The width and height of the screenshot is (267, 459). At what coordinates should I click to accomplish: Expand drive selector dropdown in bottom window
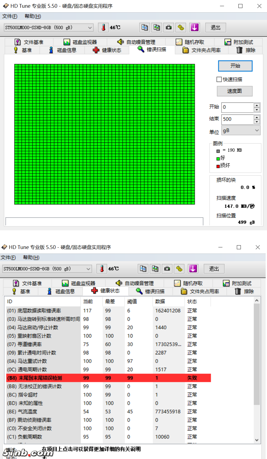[88, 269]
